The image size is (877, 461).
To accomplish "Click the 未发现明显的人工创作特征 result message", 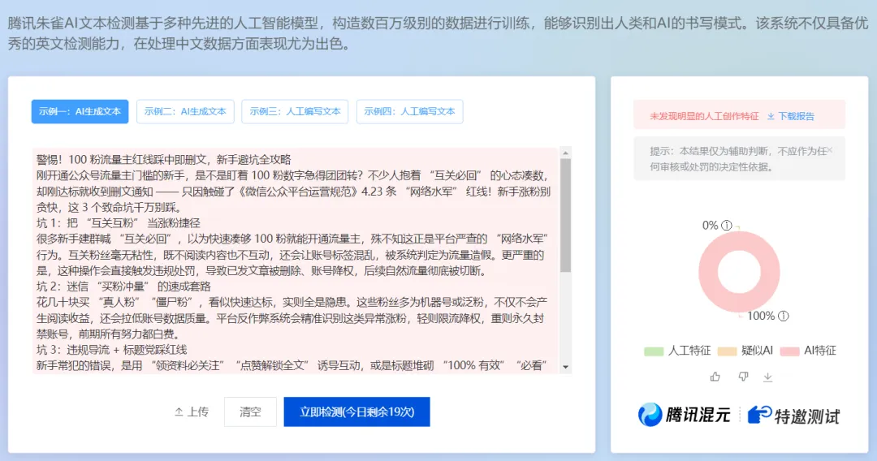I will (703, 116).
